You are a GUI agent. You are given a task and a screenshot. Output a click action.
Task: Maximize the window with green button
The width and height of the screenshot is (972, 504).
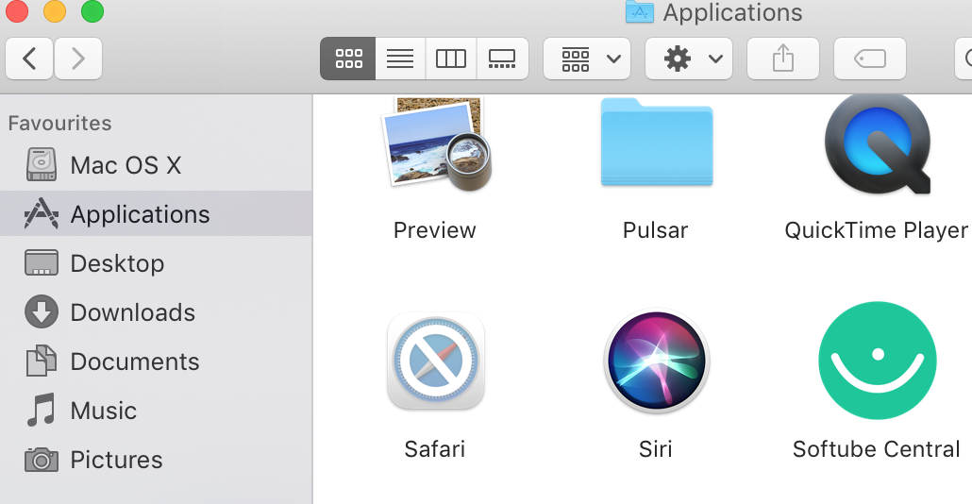click(92, 11)
